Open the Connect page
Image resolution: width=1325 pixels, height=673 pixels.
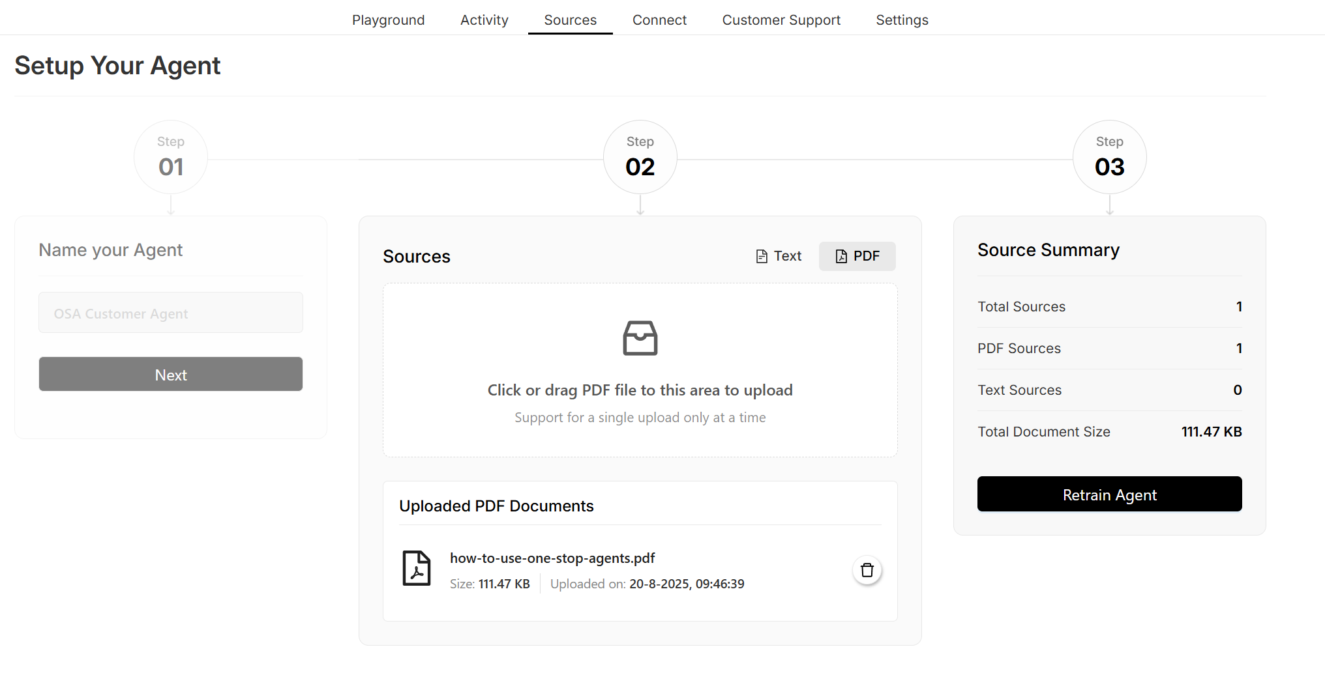click(659, 20)
